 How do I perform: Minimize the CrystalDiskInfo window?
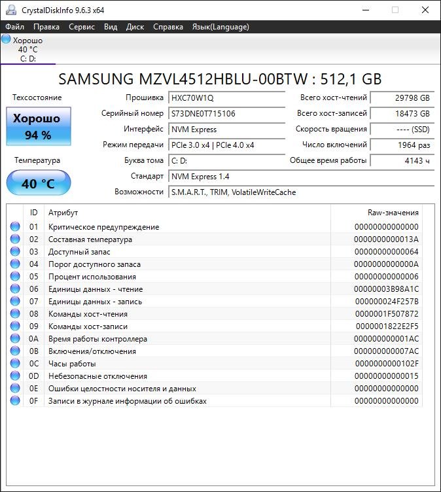pos(366,10)
